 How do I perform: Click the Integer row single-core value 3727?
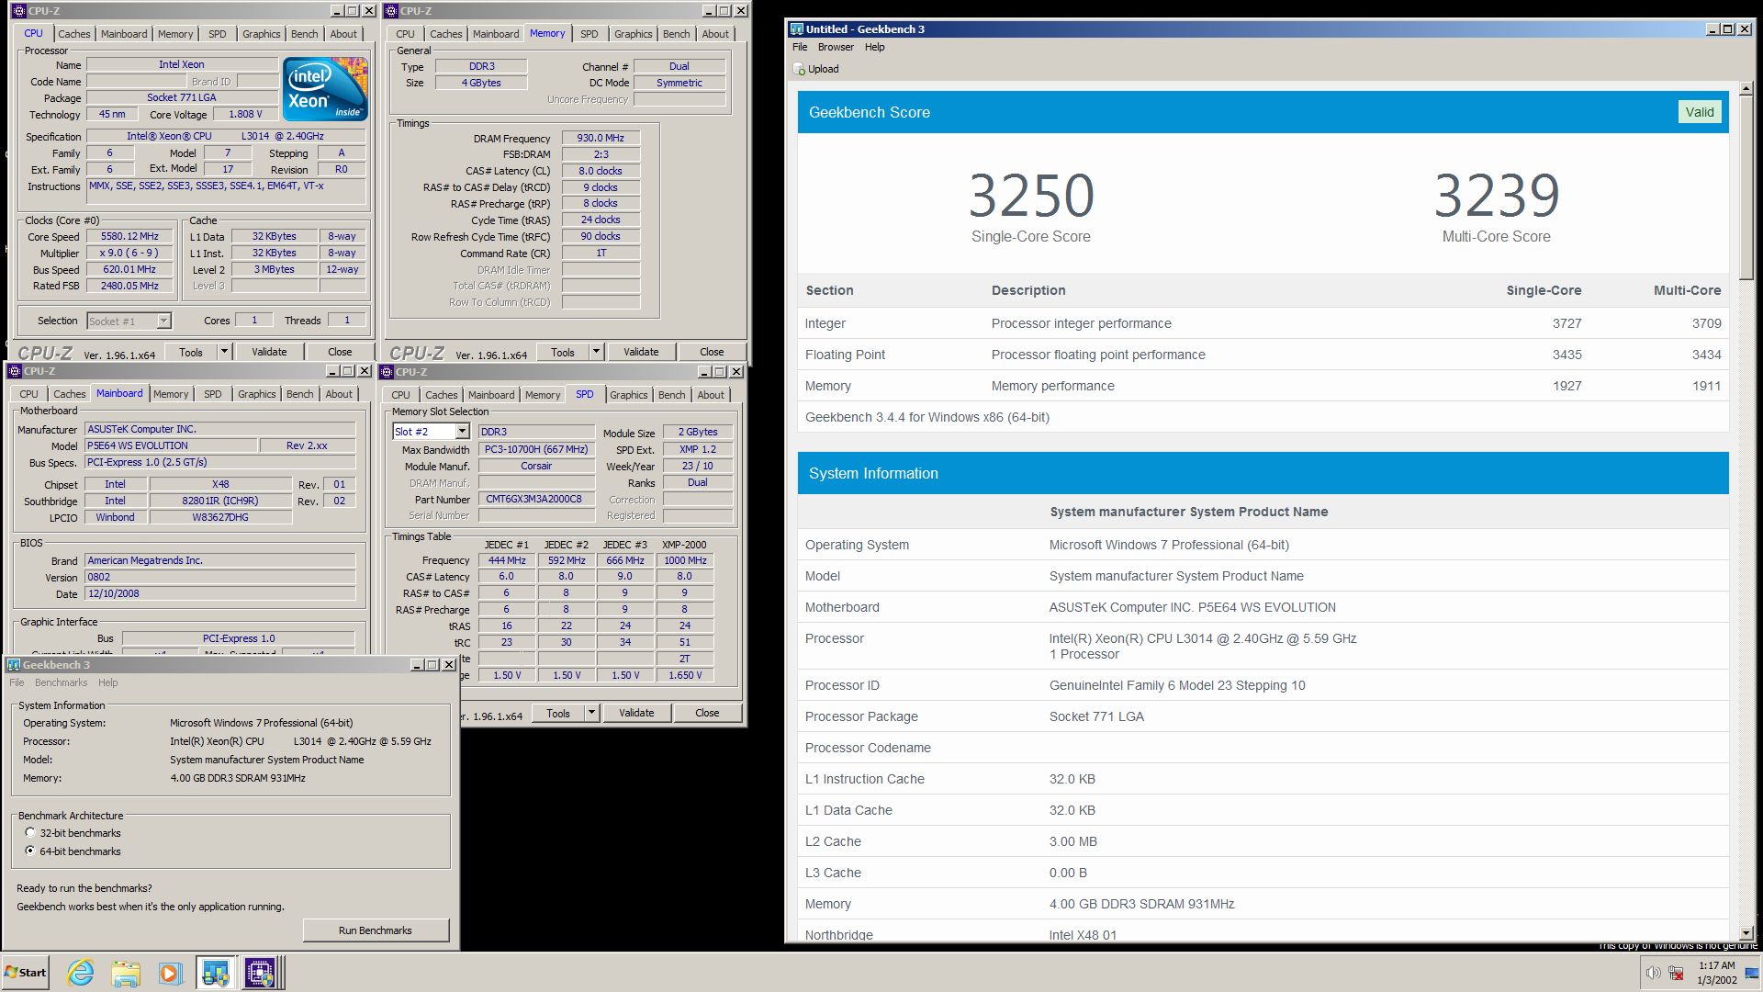(x=1566, y=323)
